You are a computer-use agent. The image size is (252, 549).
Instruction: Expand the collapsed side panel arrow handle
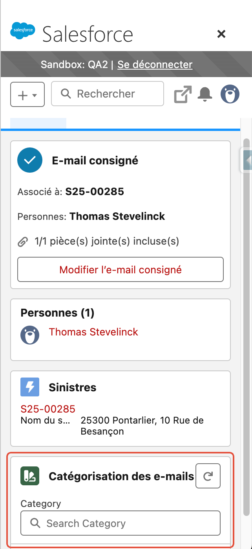(x=247, y=160)
